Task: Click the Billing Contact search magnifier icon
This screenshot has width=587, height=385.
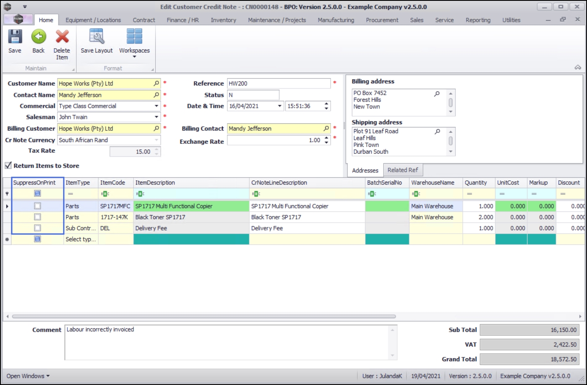Action: [x=326, y=129]
